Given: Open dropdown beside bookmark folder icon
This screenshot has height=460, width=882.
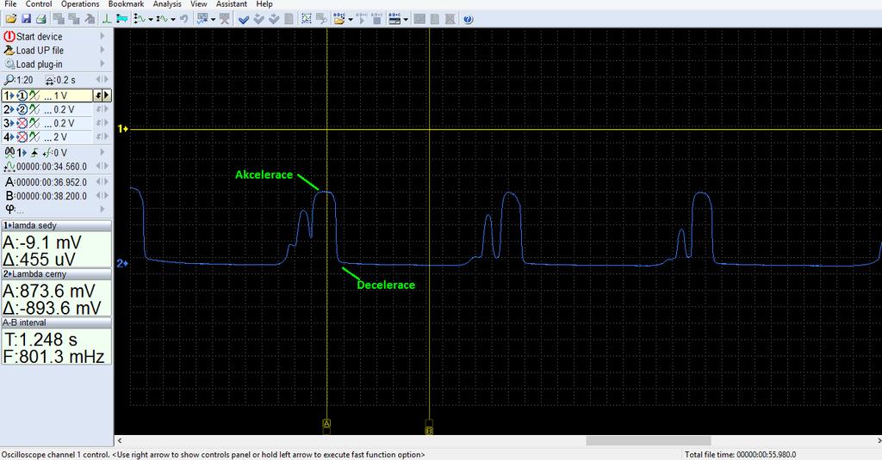Looking at the screenshot, I should tap(350, 20).
